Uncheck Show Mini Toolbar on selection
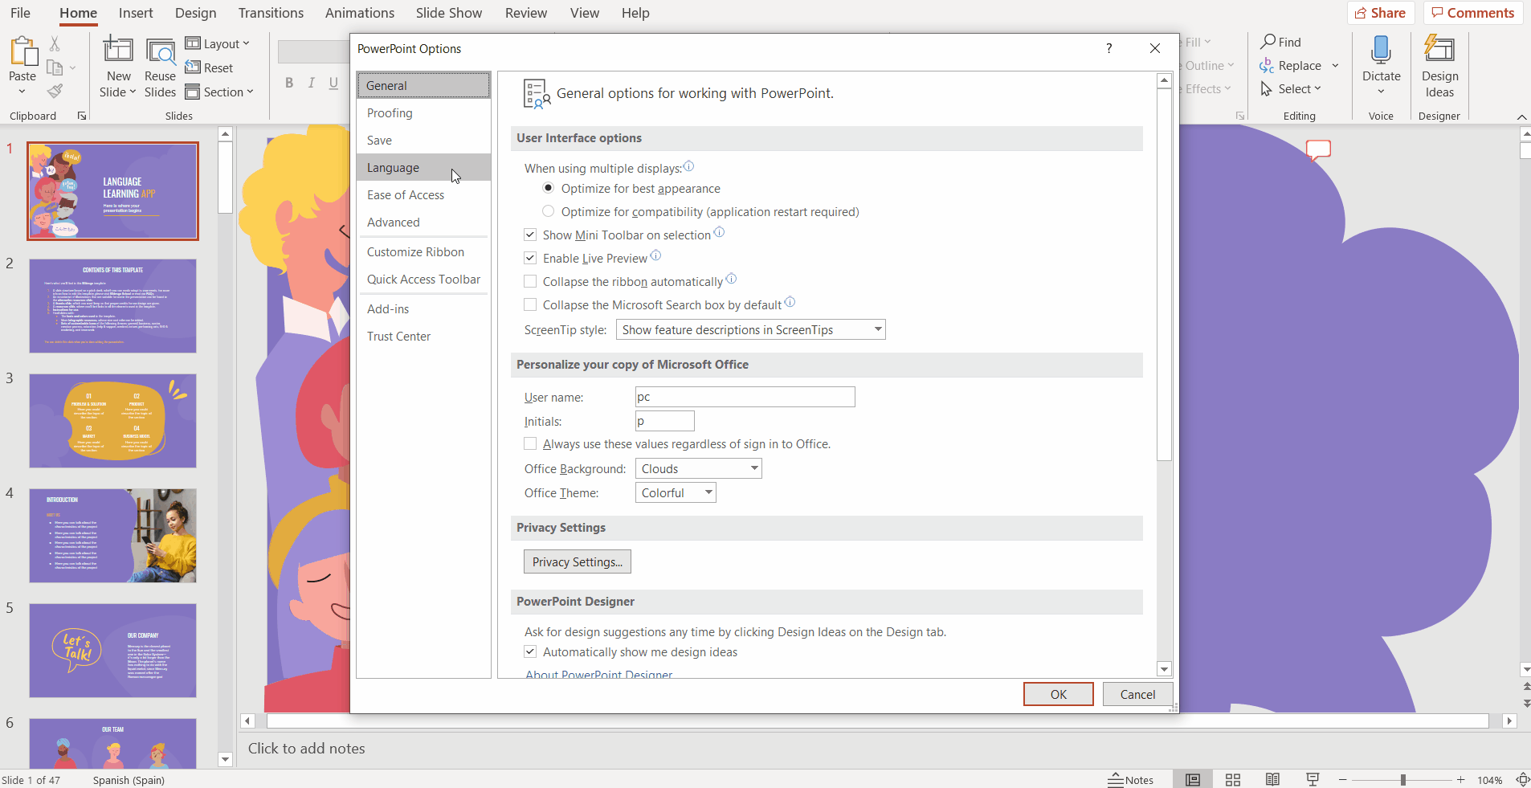Screen dimensions: 1531x788 tap(530, 235)
